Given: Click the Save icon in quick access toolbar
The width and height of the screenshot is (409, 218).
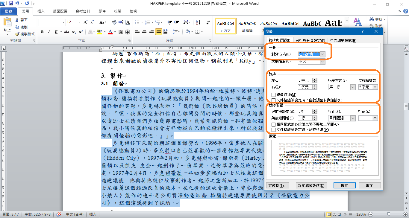Looking at the screenshot, I should click(x=11, y=4).
